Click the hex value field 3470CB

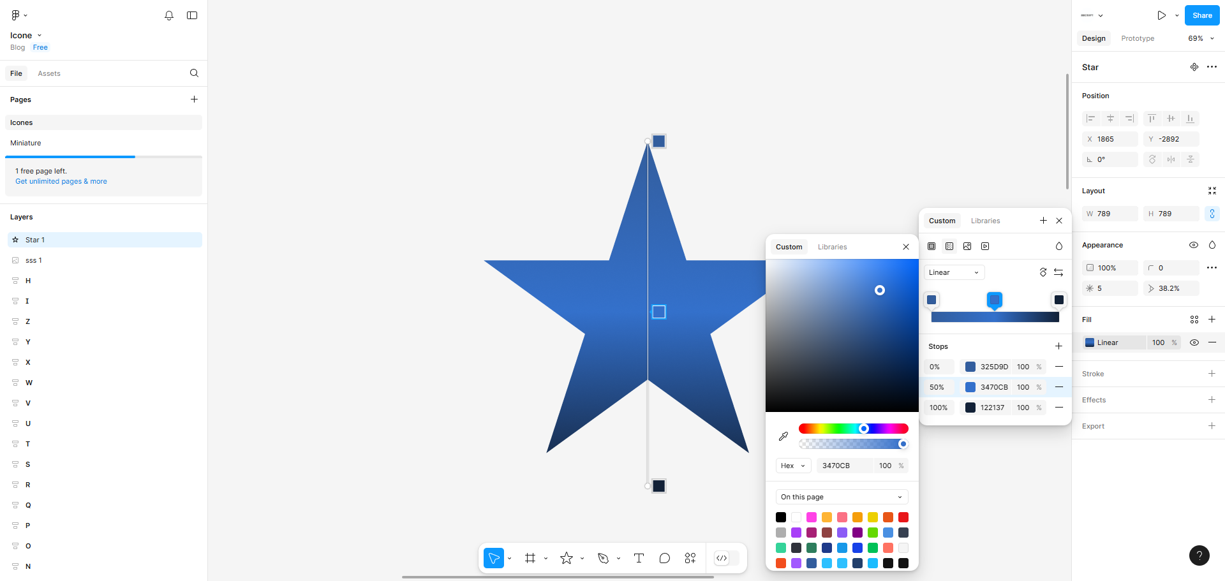[845, 466]
